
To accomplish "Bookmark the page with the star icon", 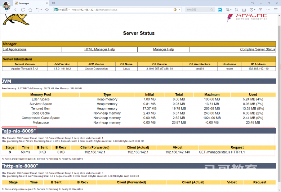I will point(47,10).
